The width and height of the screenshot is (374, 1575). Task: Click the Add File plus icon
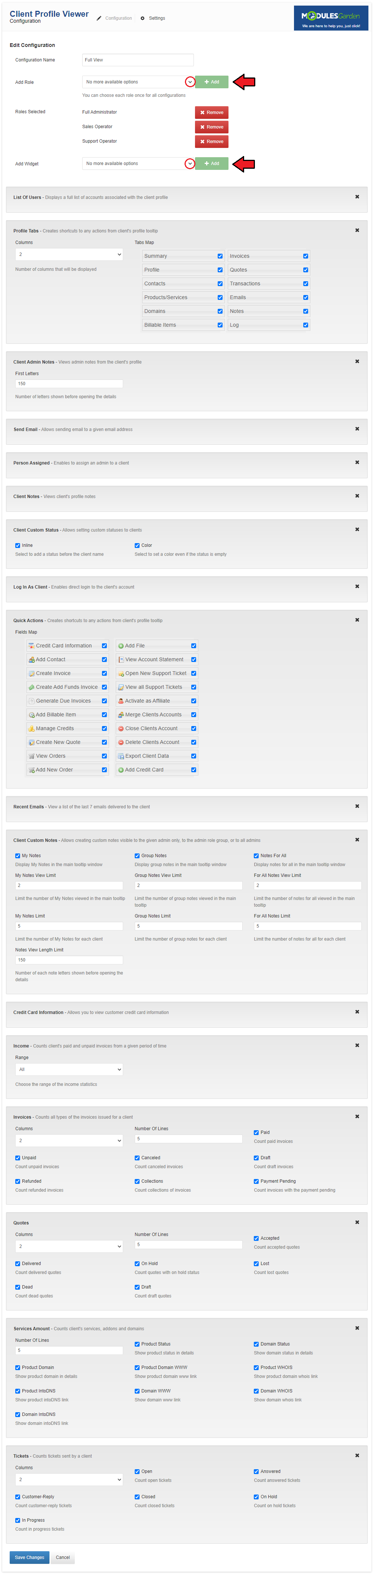coord(121,646)
